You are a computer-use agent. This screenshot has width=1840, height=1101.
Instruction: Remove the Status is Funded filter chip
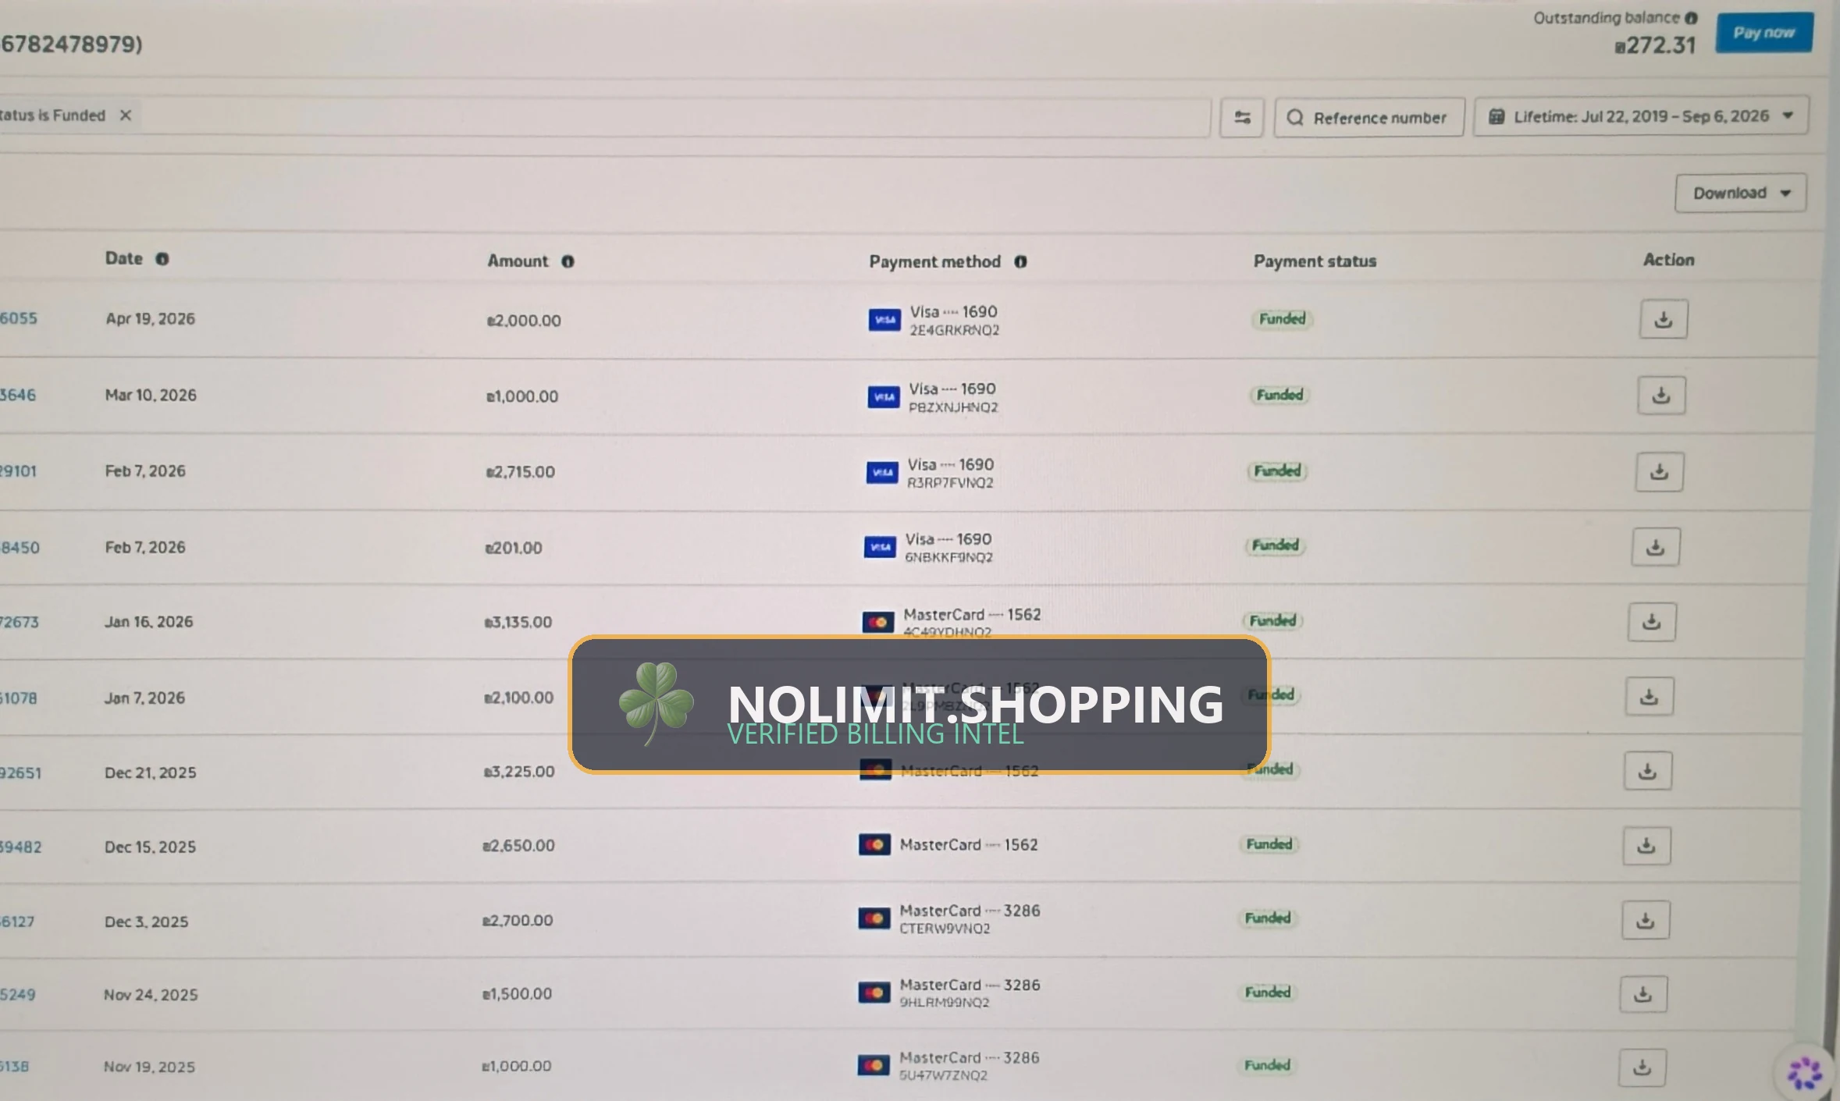pos(125,115)
